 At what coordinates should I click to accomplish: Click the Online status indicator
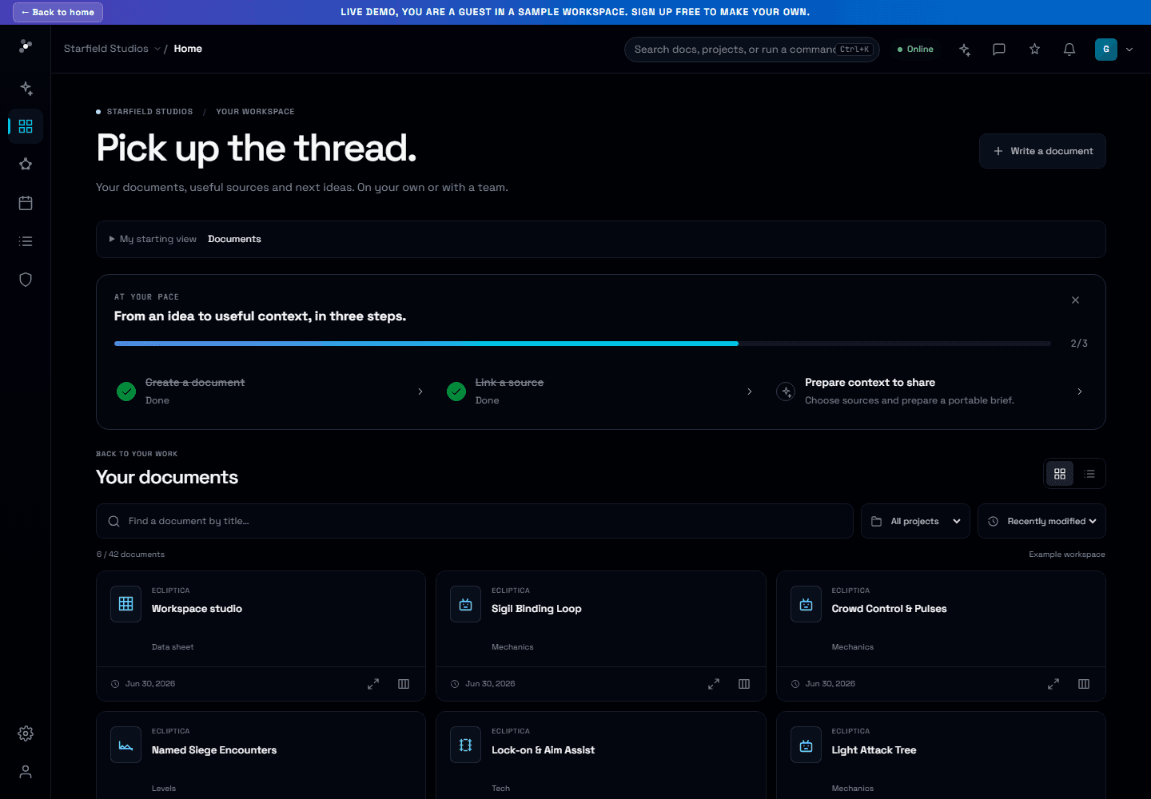point(915,50)
